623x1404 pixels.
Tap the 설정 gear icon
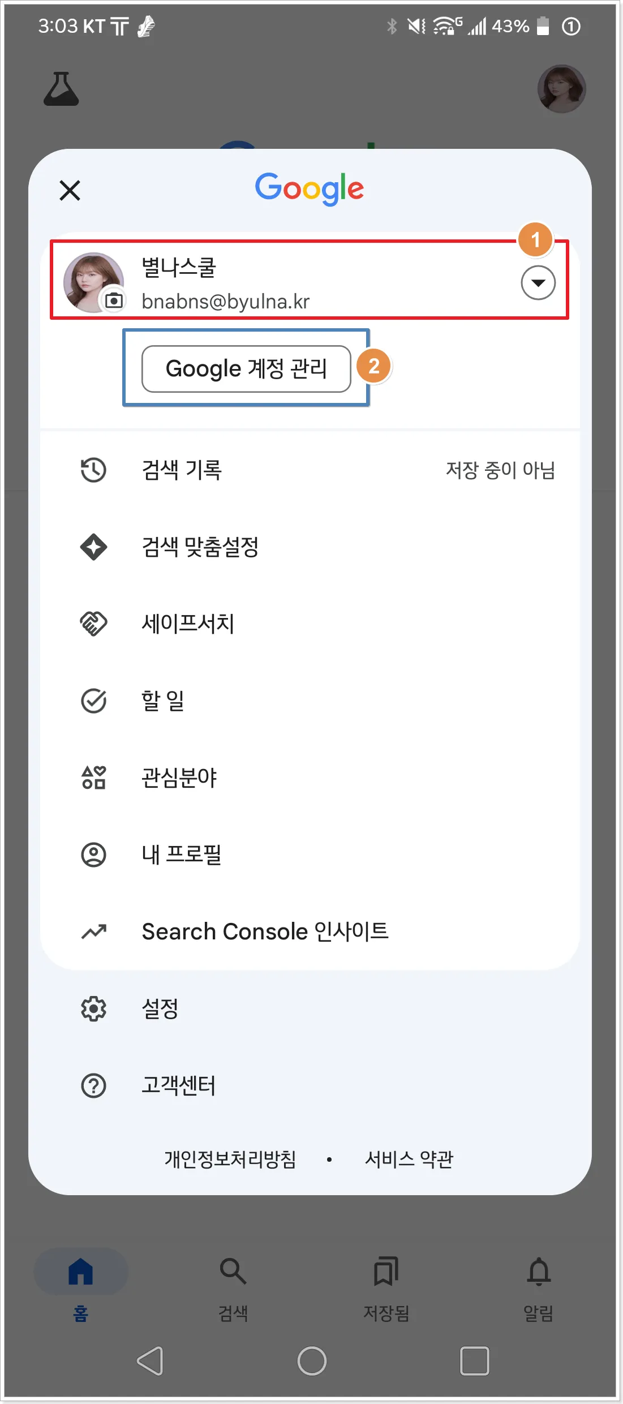(94, 1008)
